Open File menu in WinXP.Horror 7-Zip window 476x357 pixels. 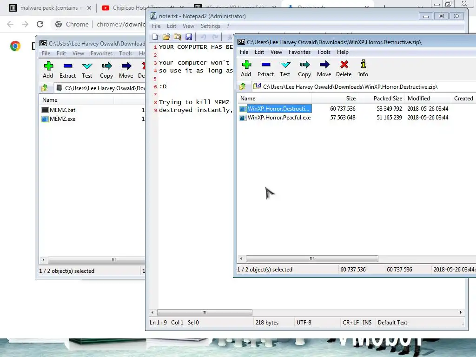[x=244, y=52]
